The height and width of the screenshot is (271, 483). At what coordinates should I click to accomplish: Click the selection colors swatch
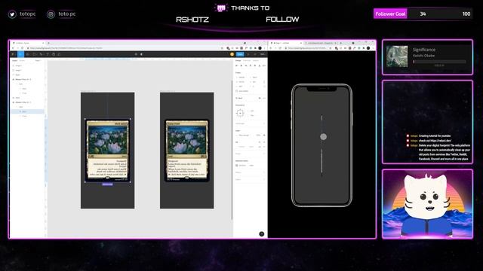pyautogui.click(x=237, y=166)
